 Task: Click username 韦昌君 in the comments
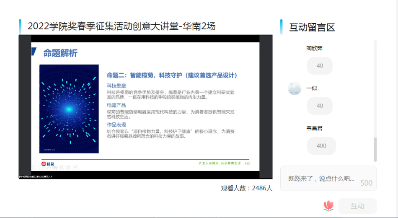[314, 128]
